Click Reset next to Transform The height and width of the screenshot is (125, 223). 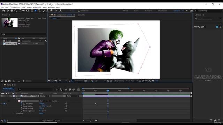pyautogui.click(x=41, y=114)
